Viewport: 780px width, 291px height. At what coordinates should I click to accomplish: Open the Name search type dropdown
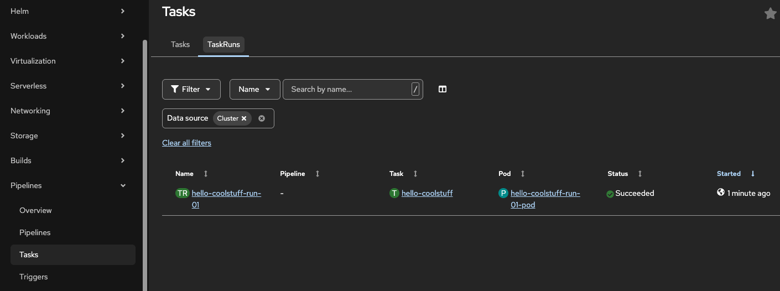click(254, 89)
